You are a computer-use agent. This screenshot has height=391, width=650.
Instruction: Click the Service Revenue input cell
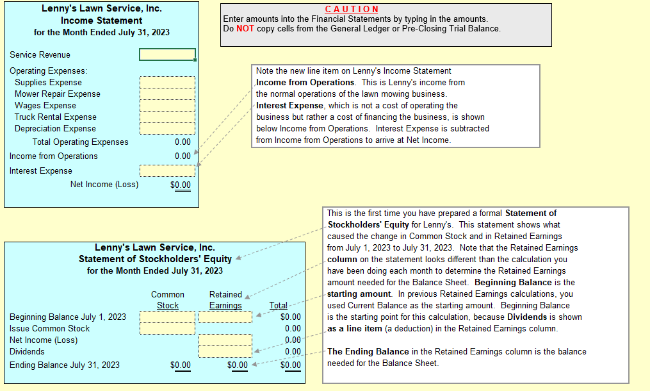167,54
